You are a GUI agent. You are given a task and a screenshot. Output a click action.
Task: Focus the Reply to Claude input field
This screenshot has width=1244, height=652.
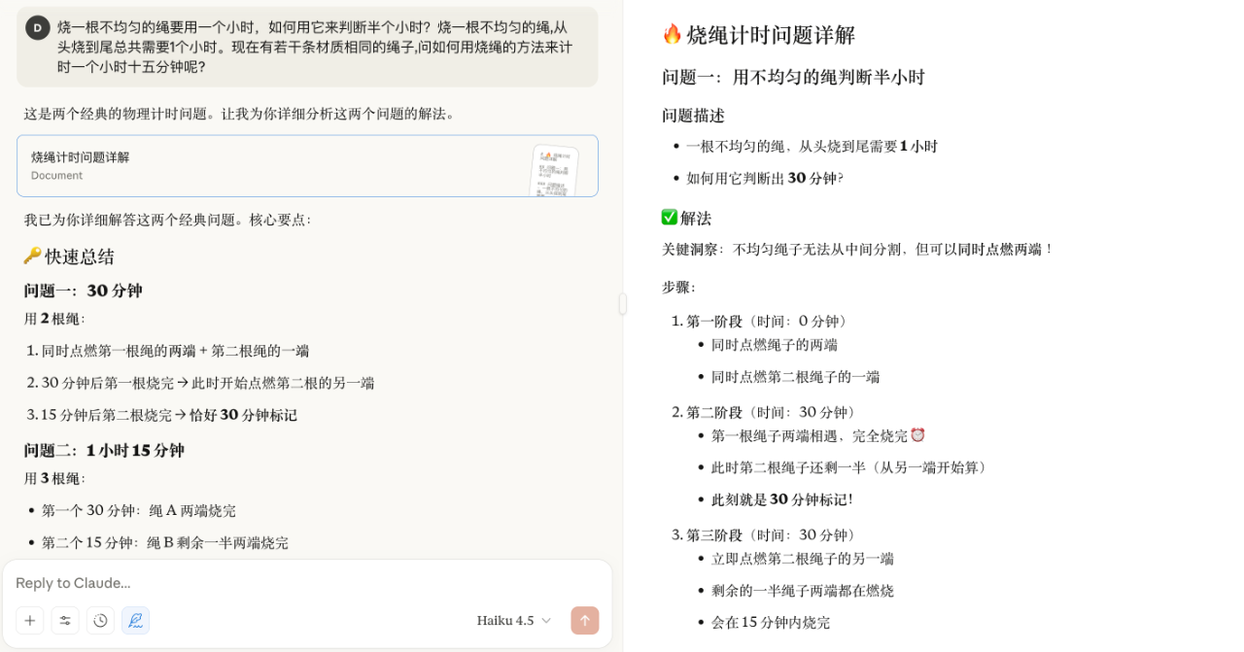click(x=292, y=583)
